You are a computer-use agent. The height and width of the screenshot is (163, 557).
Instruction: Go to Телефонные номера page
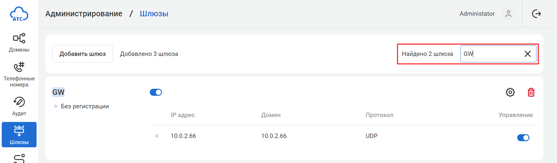tap(19, 74)
